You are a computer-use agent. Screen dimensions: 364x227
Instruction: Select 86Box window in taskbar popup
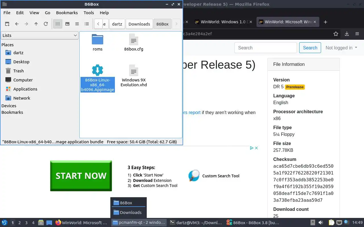click(x=129, y=203)
